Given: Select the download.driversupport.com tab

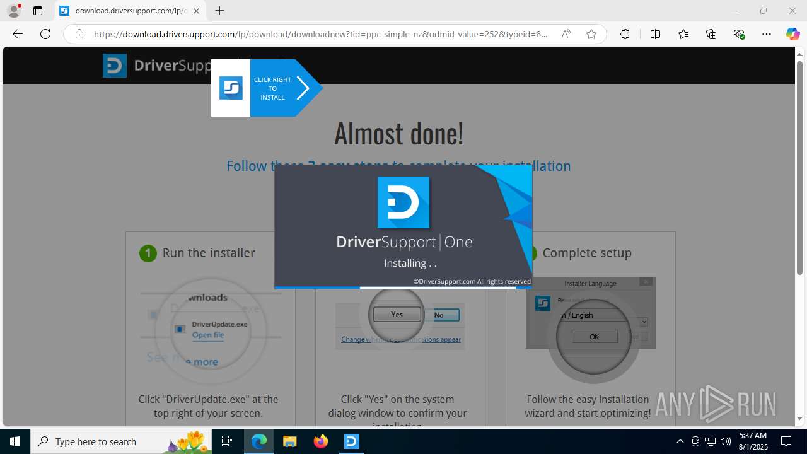Looking at the screenshot, I should point(129,11).
